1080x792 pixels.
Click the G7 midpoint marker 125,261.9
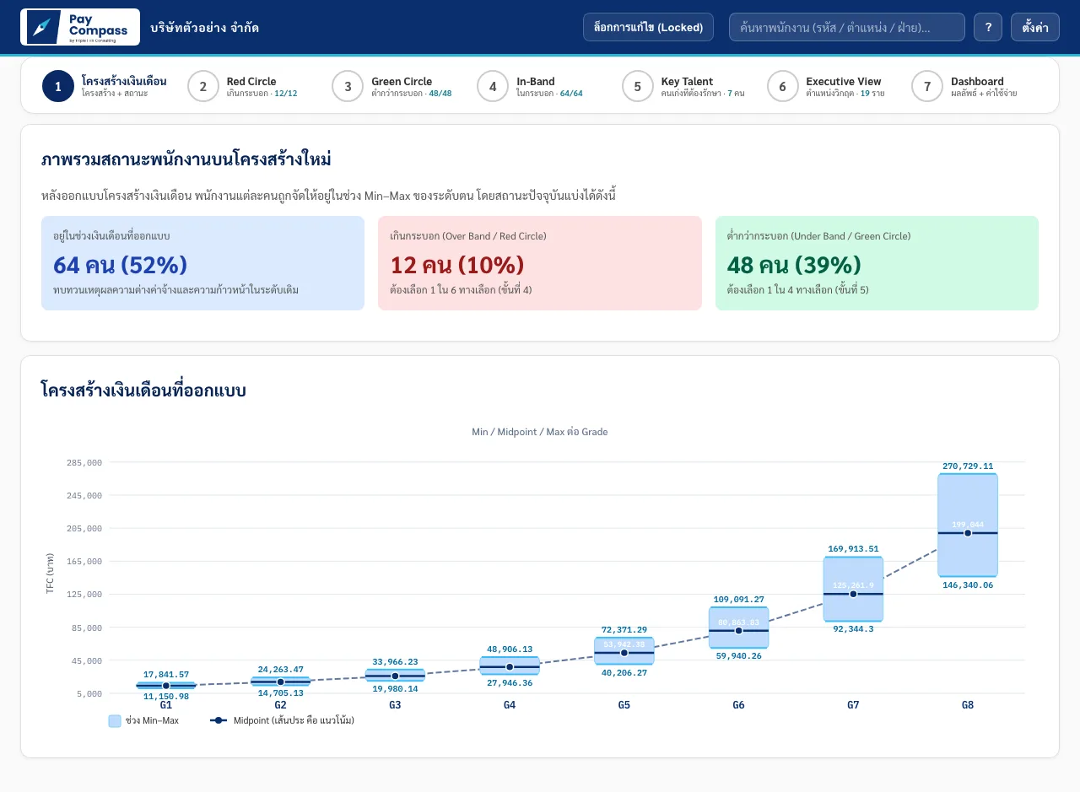[x=853, y=594]
